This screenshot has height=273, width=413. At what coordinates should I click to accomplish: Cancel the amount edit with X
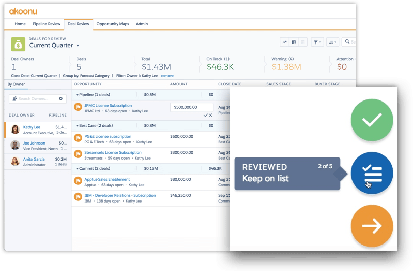(210, 116)
